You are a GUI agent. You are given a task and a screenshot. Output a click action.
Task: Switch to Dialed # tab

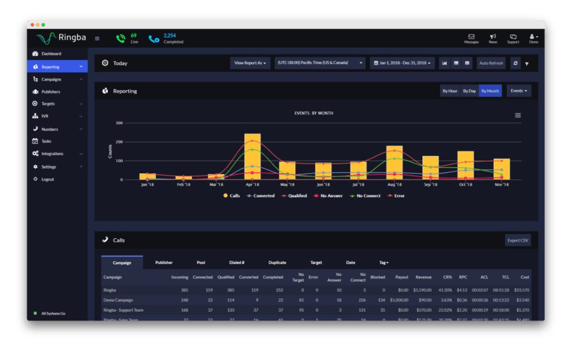[x=237, y=263]
